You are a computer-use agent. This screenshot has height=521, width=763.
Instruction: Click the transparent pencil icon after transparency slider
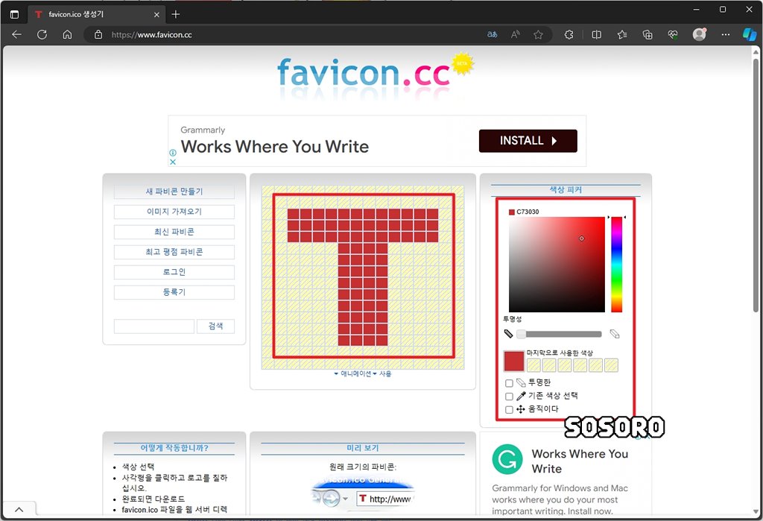(x=615, y=333)
